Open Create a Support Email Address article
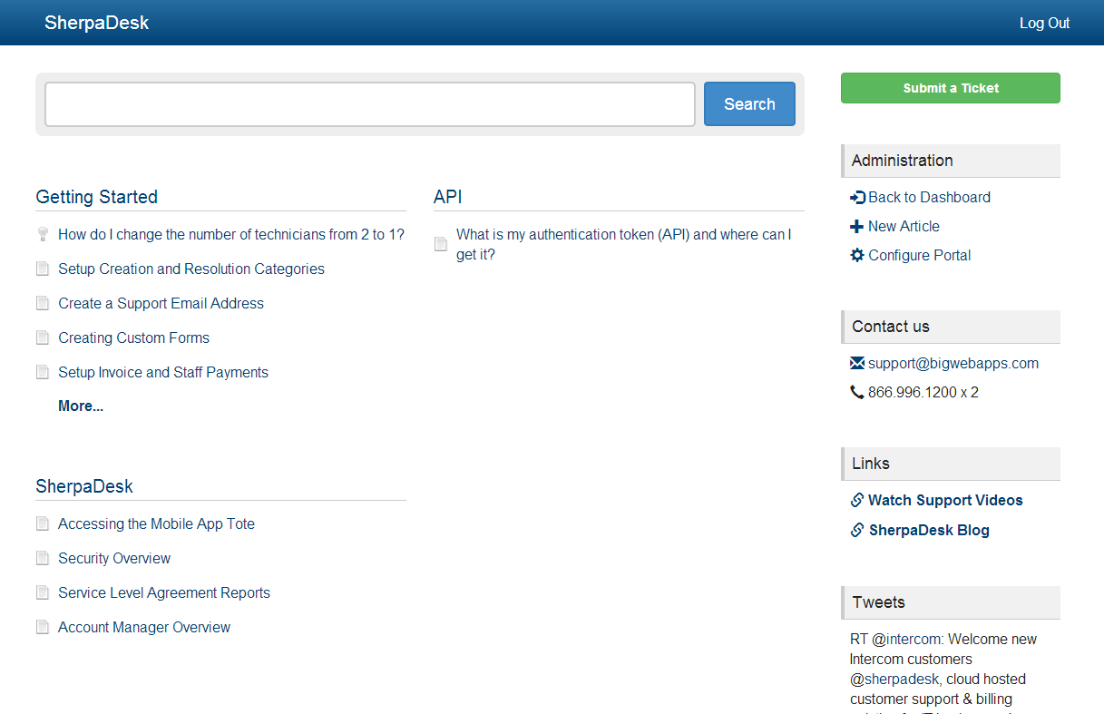Viewport: 1104px width, 714px height. tap(161, 303)
